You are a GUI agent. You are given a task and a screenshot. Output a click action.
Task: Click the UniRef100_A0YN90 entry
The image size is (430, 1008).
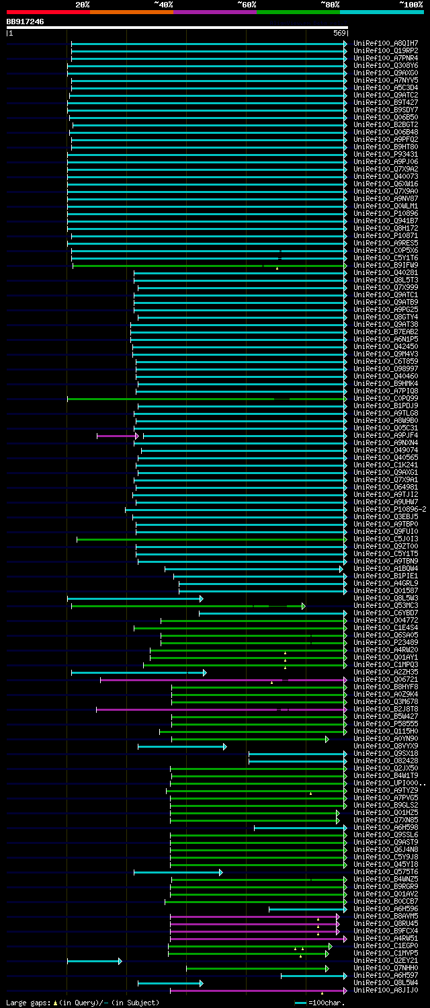pyautogui.click(x=386, y=738)
